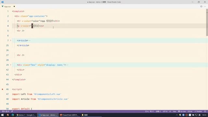Click the script tag on line 46
The image size is (208, 117).
point(17,89)
